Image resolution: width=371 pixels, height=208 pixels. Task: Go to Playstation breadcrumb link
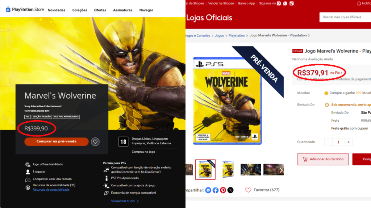tap(237, 36)
